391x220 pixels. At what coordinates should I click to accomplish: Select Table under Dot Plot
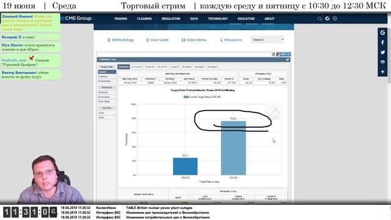click(107, 117)
